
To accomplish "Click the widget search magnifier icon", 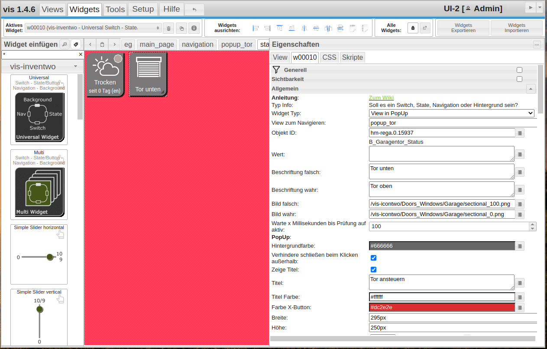I will coord(65,44).
